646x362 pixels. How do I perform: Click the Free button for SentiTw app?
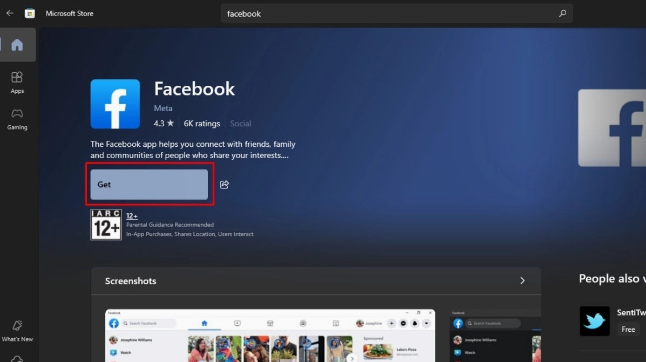628,329
